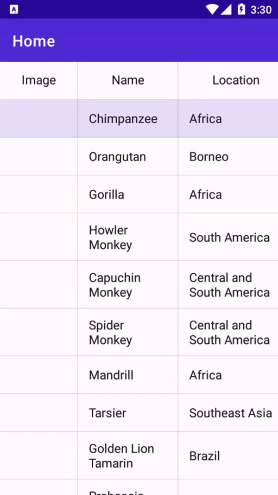The height and width of the screenshot is (495, 278).
Task: Click the Borneo location cell
Action: point(209,157)
